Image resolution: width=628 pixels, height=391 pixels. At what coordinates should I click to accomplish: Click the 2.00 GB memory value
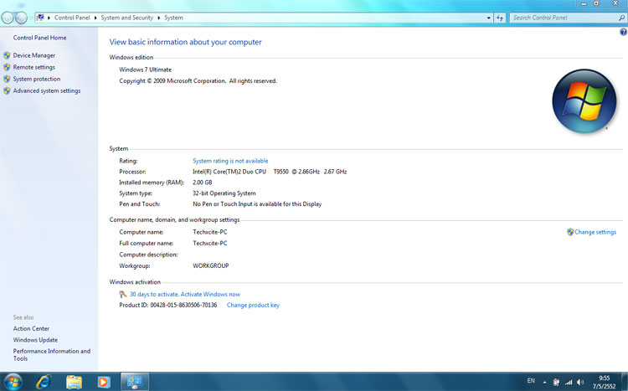(203, 183)
